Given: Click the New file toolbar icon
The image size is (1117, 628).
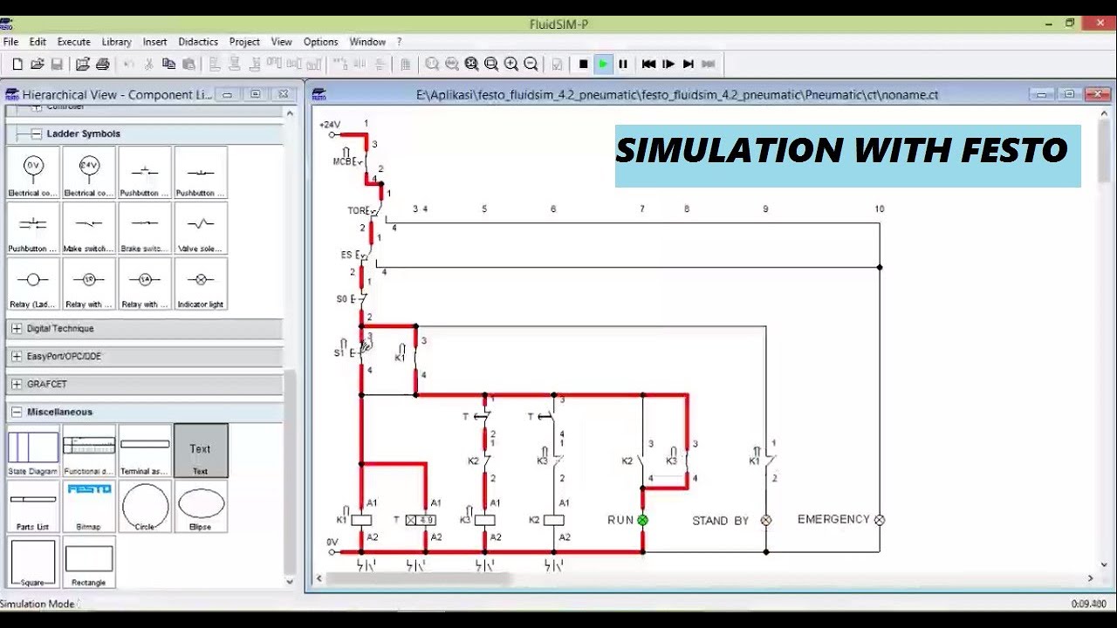Looking at the screenshot, I should click(x=17, y=64).
